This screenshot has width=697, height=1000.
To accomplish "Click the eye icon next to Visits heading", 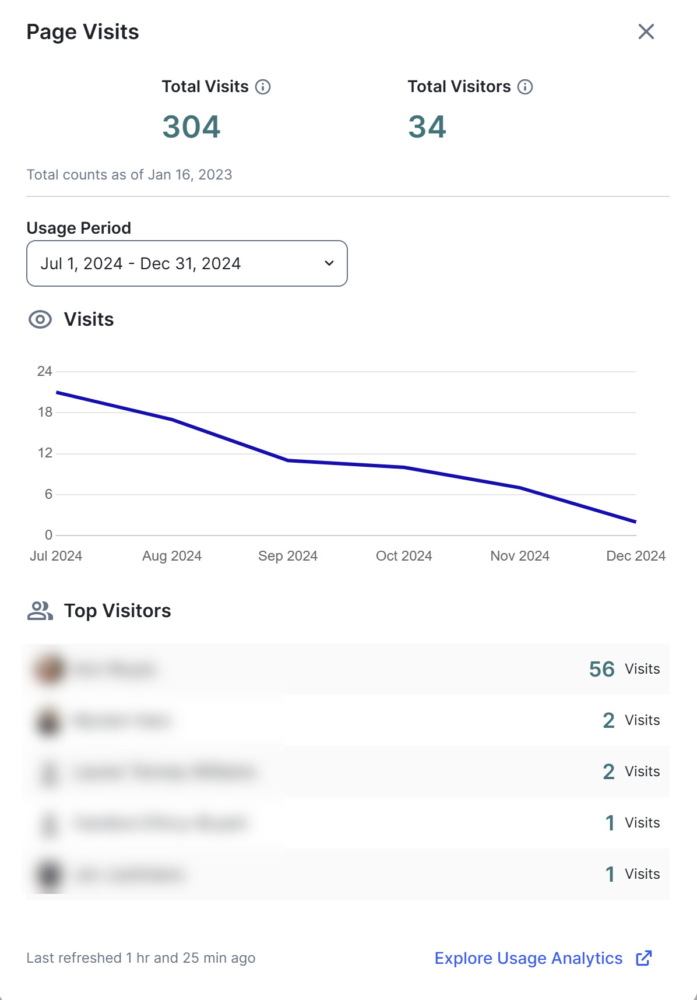I will click(39, 319).
